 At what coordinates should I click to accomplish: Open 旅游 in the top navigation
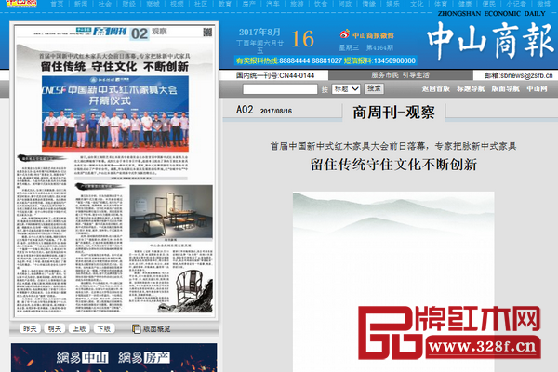(297, 4)
